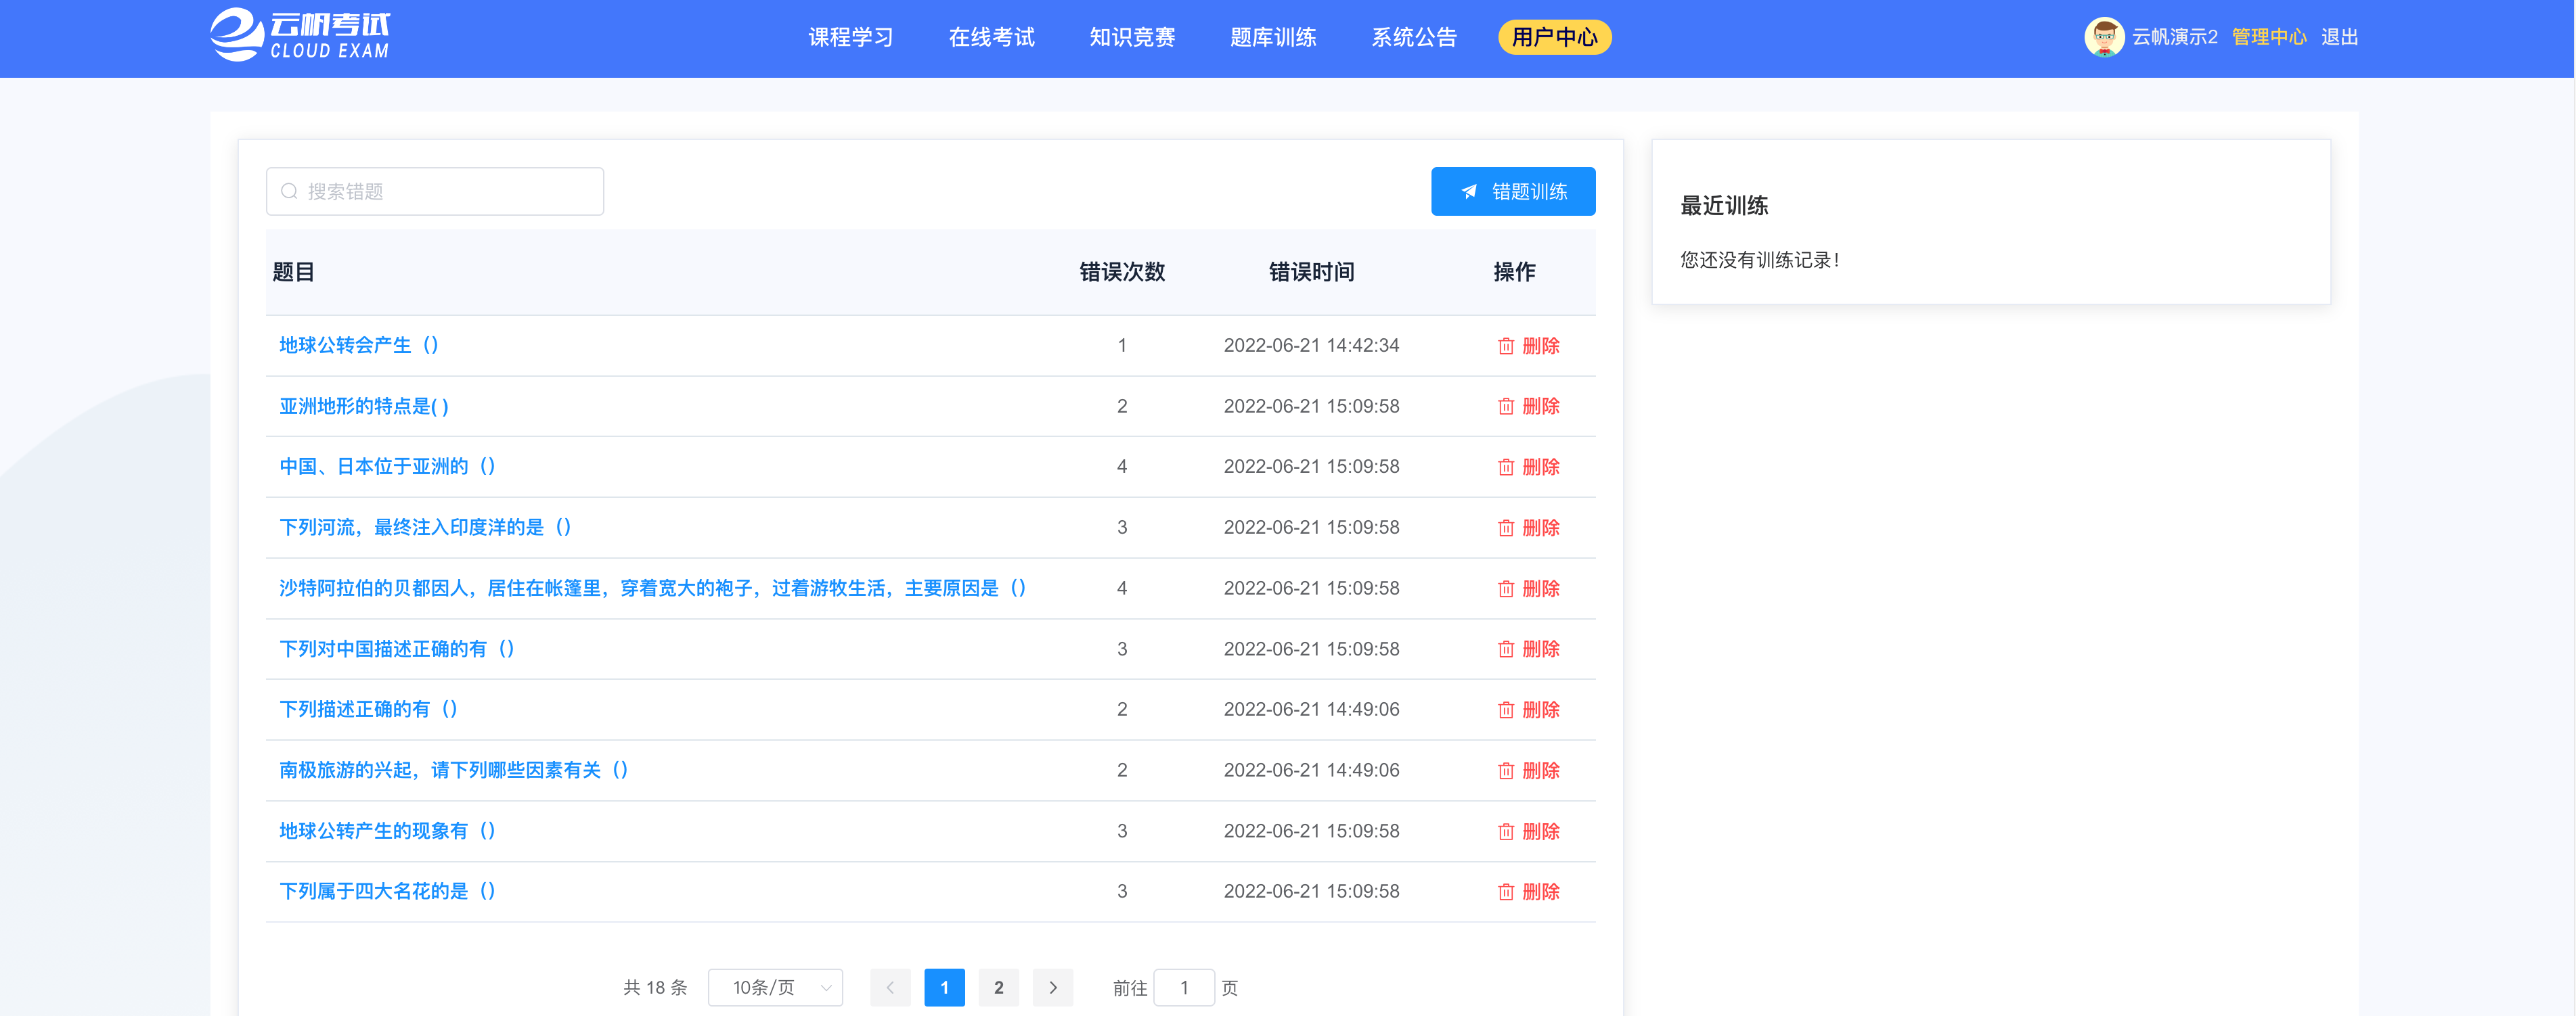Click 退出 to log out
The height and width of the screenshot is (1016, 2576).
pos(2340,37)
